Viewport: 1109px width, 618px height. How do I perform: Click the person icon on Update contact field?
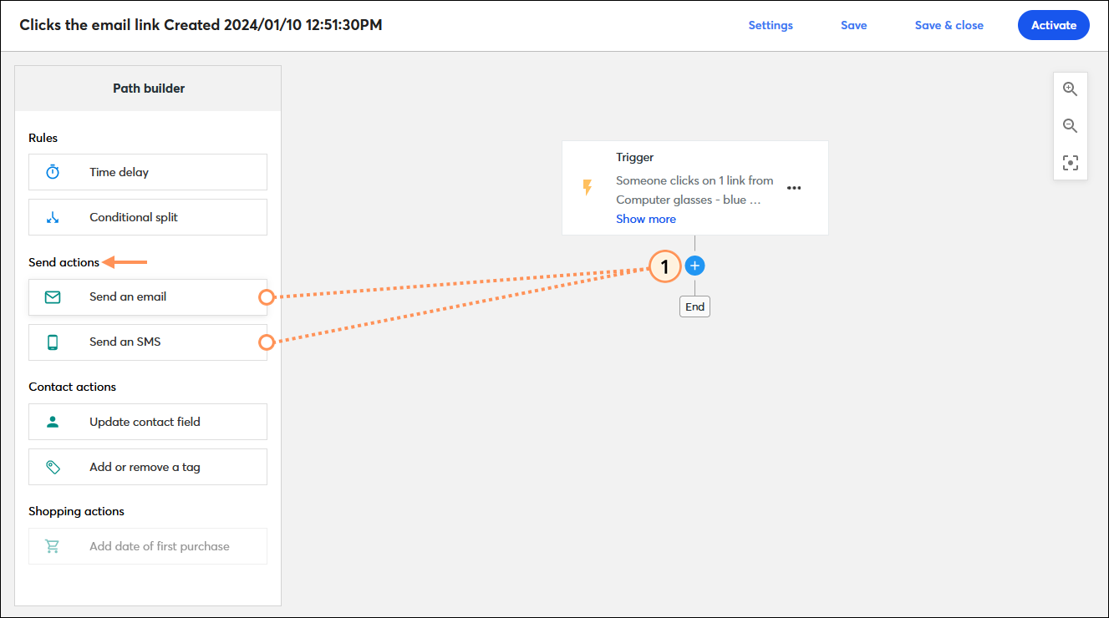(53, 422)
